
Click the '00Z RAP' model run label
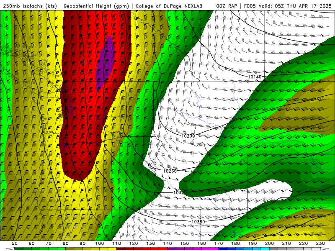pos(227,6)
